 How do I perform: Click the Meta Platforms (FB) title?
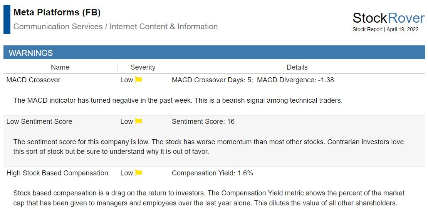click(57, 13)
